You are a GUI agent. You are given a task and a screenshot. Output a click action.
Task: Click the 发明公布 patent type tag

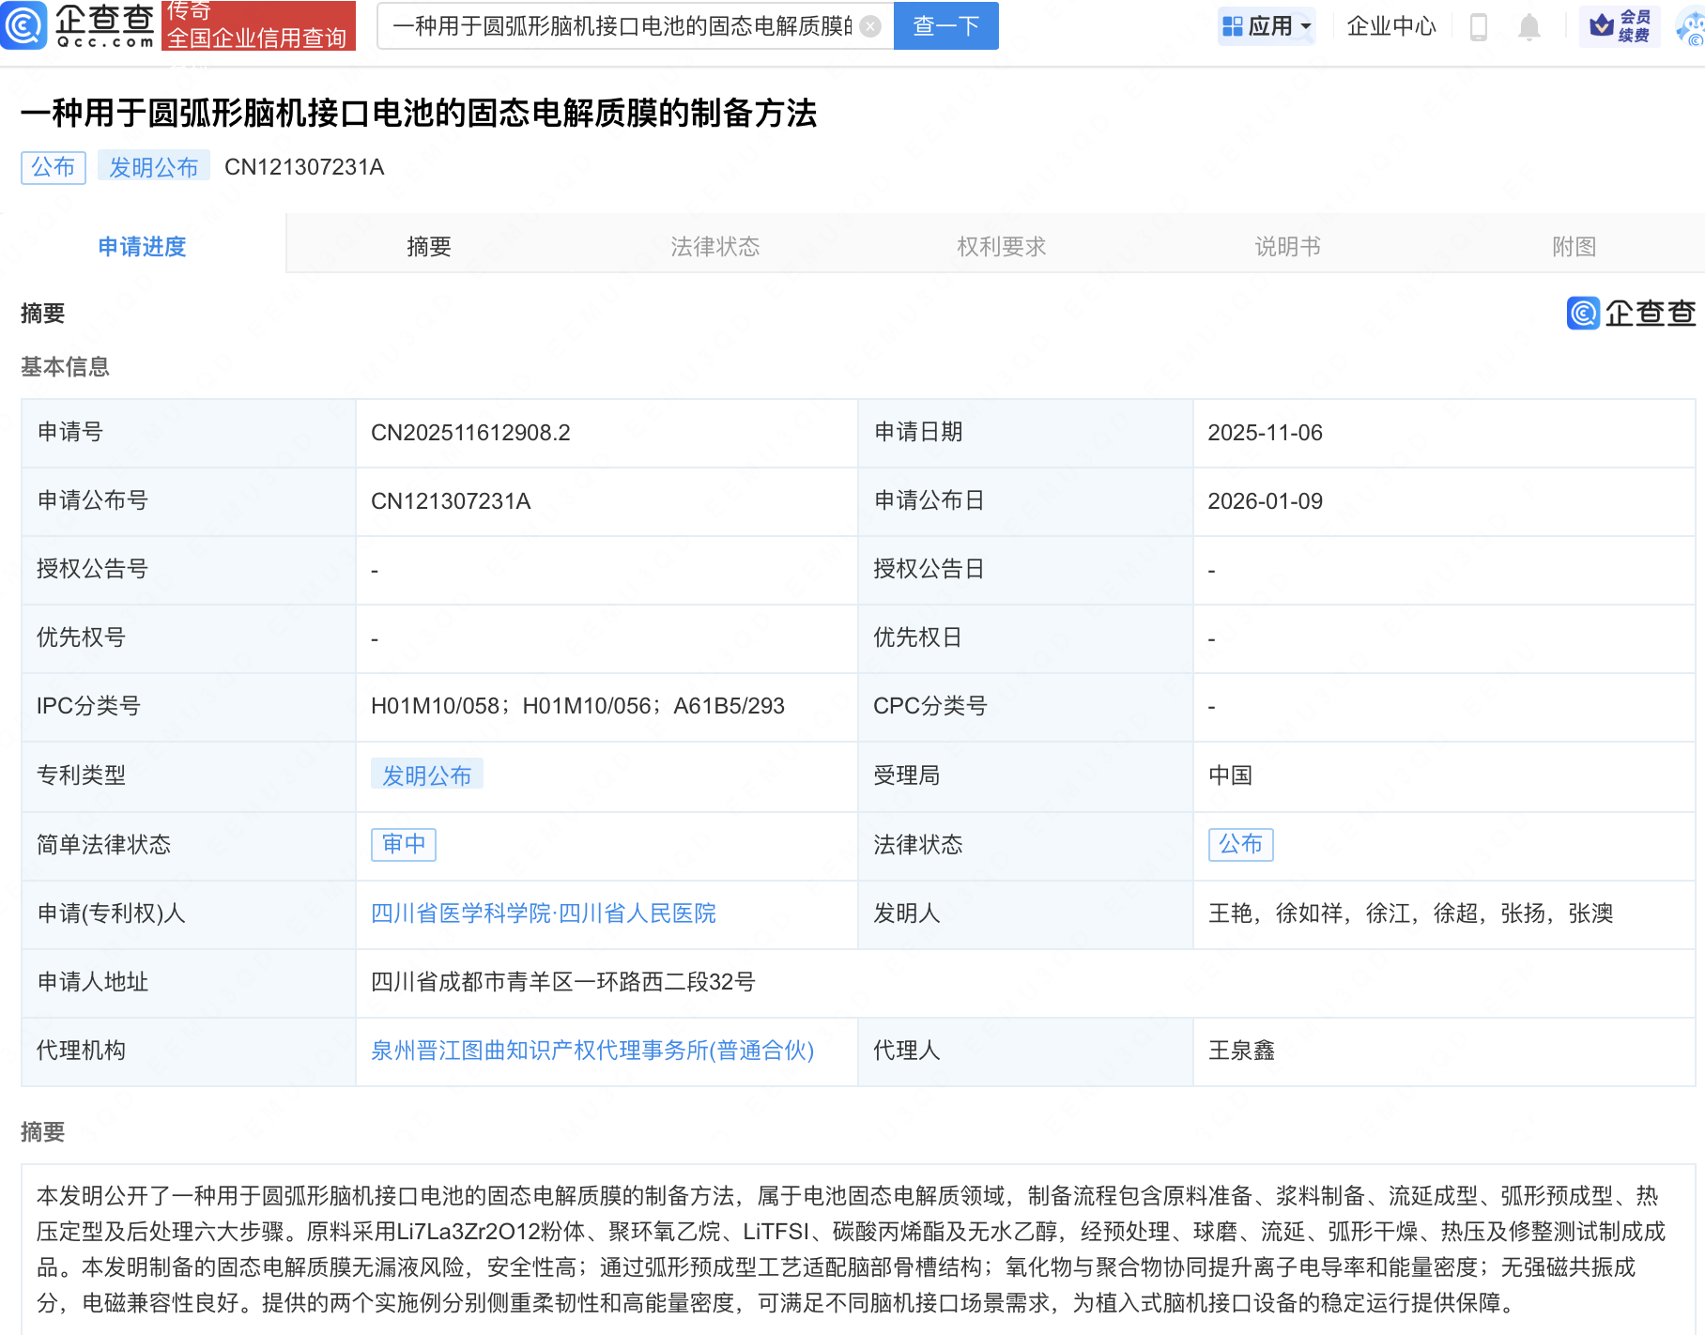[x=427, y=775]
